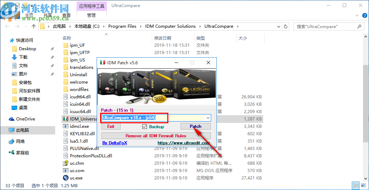Screen dimensions: 369x190
Task: Select the uc.com file icon
Action: click(66, 170)
